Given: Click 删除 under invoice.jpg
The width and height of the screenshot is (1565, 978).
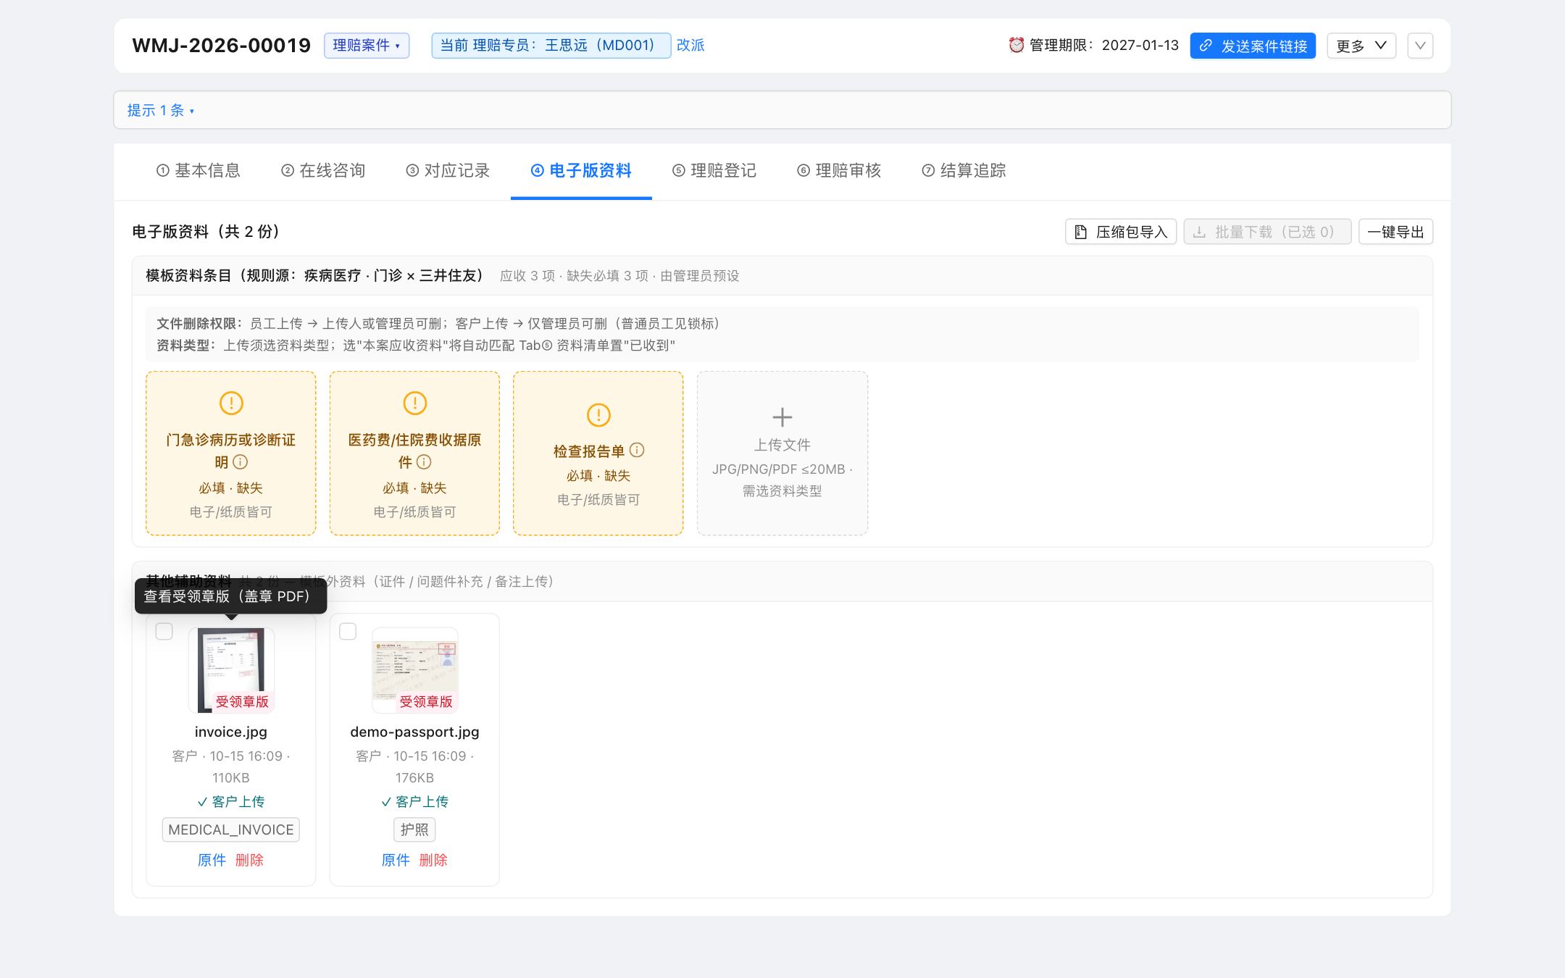Looking at the screenshot, I should [249, 860].
